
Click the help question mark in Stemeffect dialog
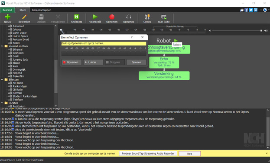point(132,37)
